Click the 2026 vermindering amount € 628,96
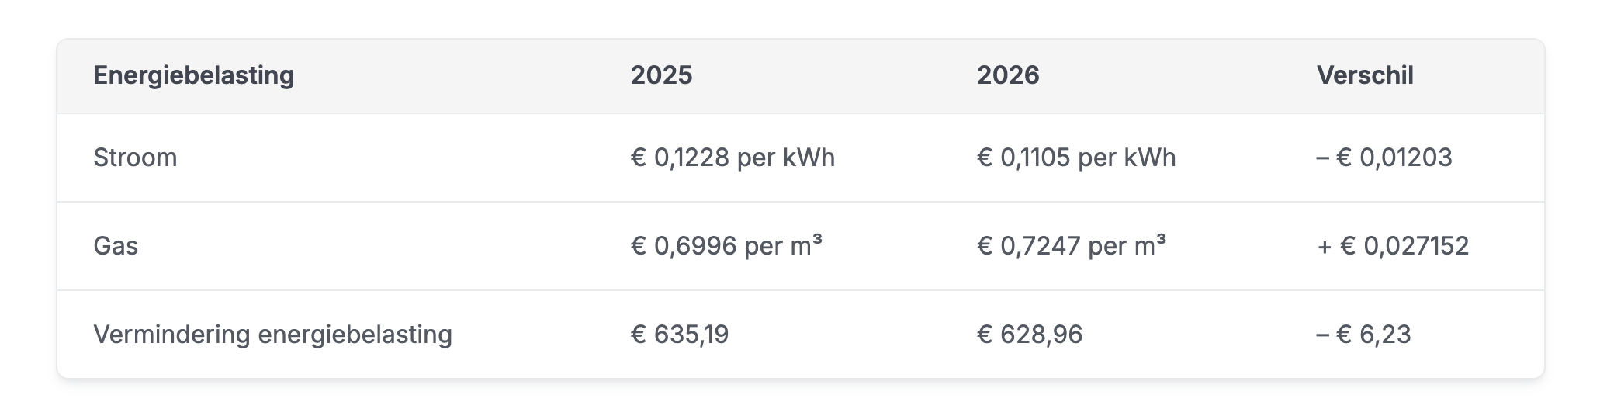The width and height of the screenshot is (1600, 416). pyautogui.click(x=1029, y=335)
